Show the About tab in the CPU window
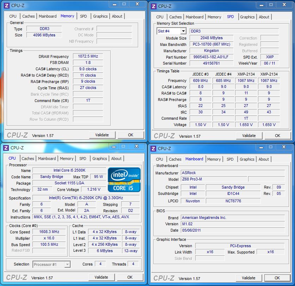This screenshot has width=295, height=286. pyautogui.click(x=116, y=159)
